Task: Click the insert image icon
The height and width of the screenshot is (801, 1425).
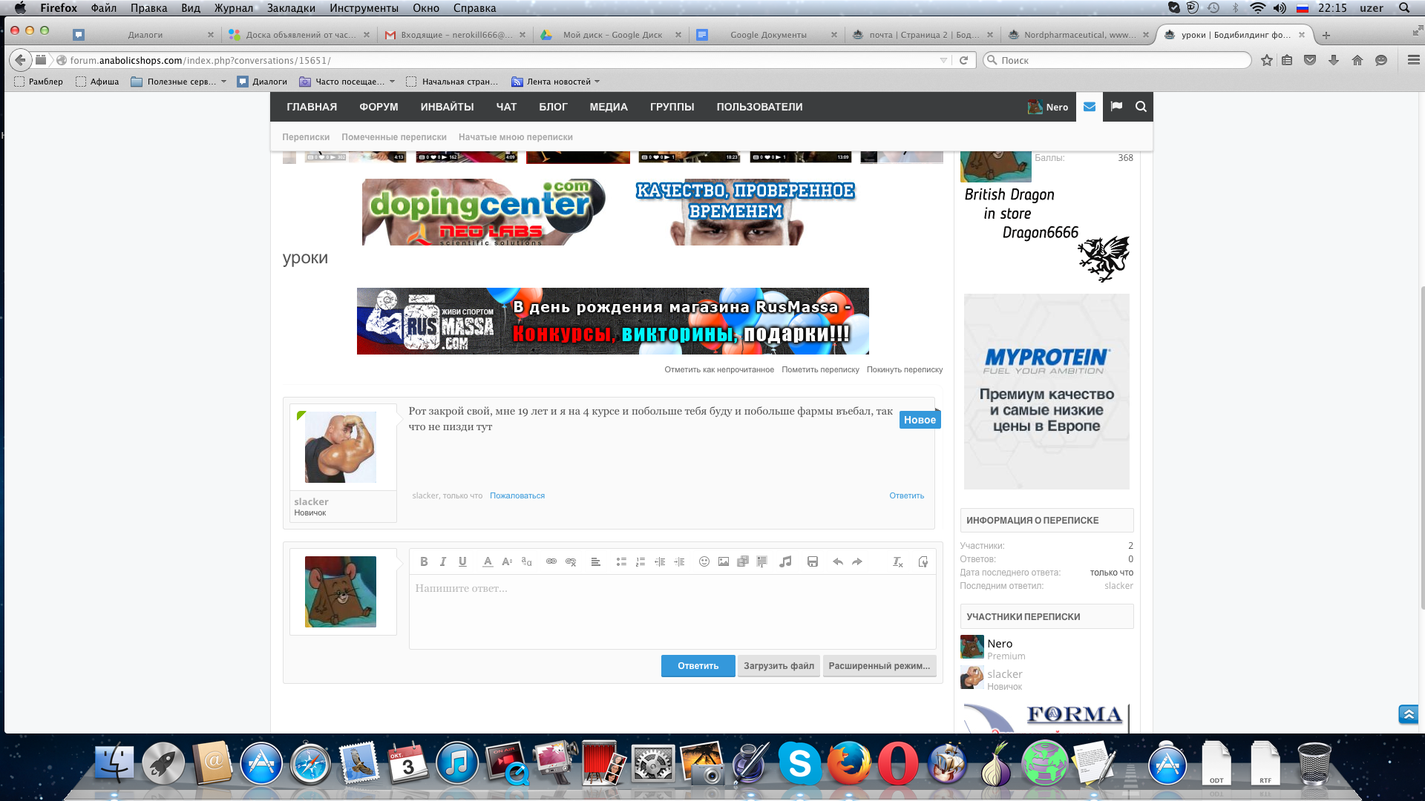Action: coord(724,561)
